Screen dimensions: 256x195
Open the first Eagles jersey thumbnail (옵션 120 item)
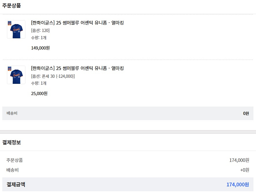(x=16, y=29)
